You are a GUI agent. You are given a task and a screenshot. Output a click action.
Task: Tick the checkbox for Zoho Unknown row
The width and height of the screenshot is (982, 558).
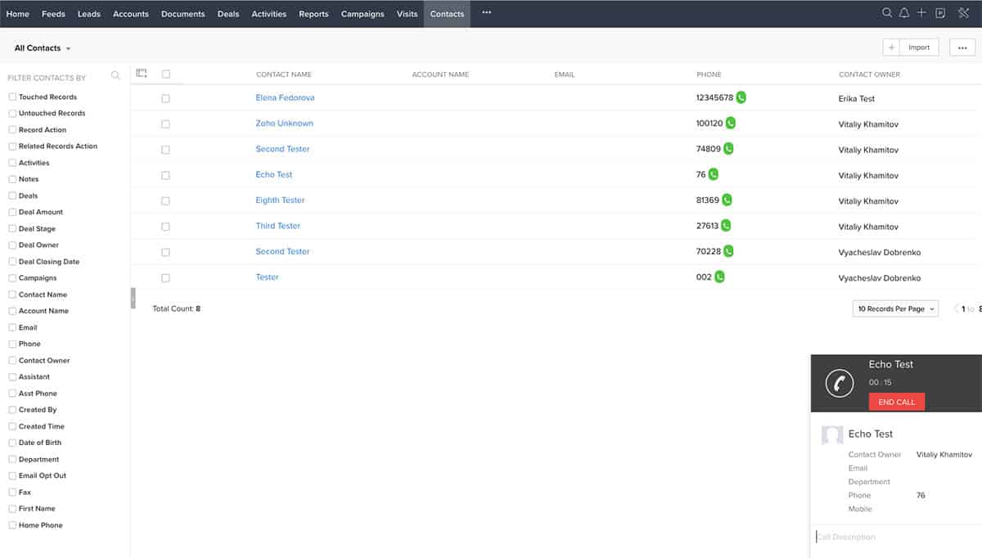coord(165,124)
